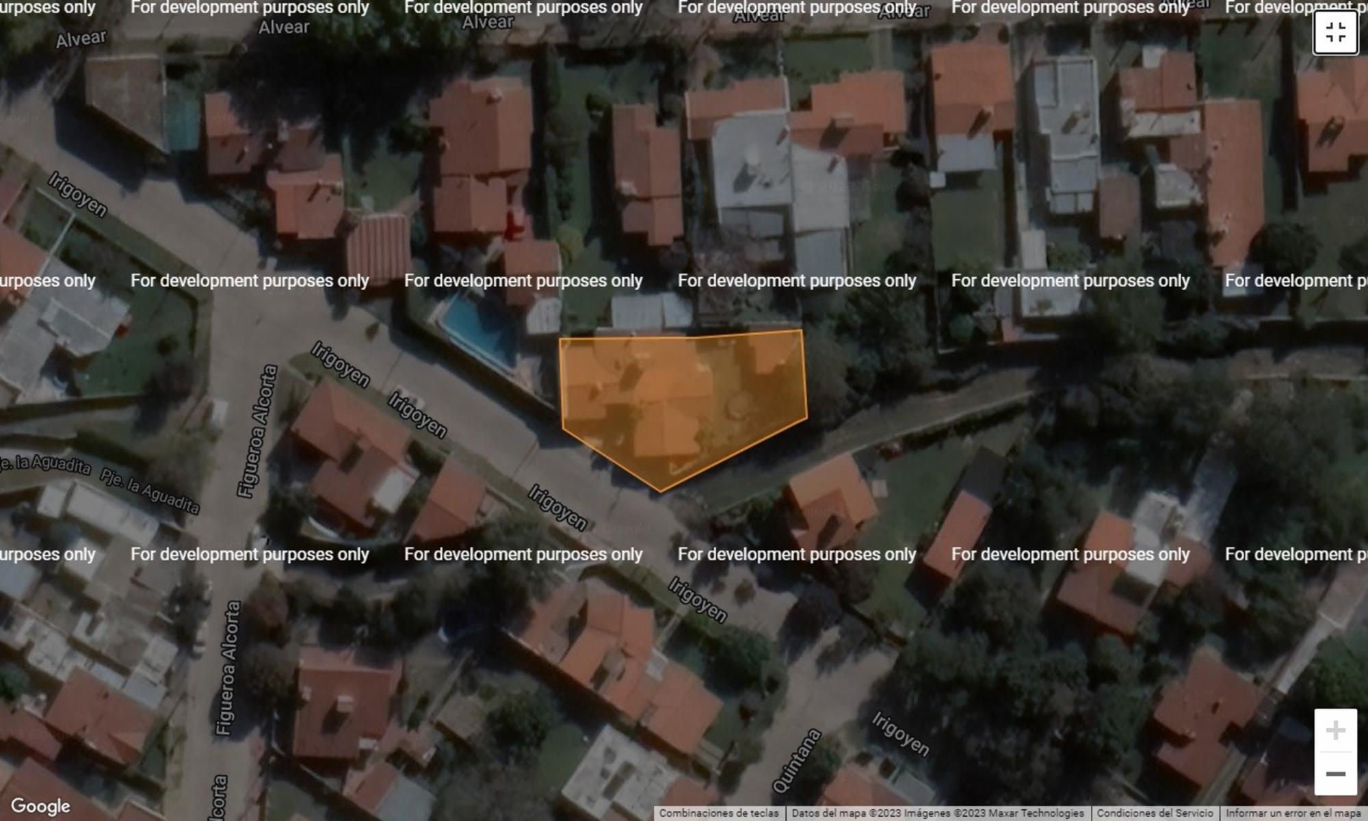This screenshot has width=1368, height=821.
Task: Click the bottom tip vertex of the orange polygon
Action: click(661, 491)
